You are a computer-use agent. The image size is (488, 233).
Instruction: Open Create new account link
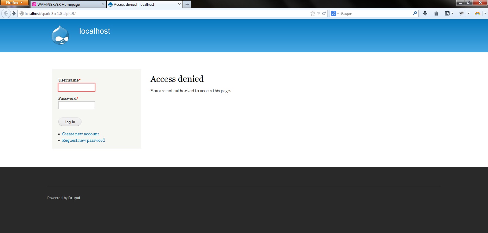pos(81,134)
